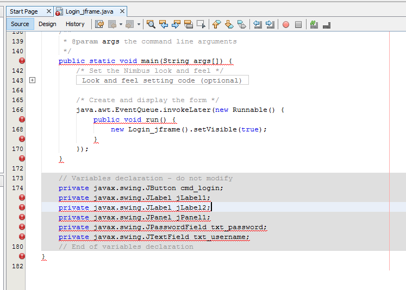Viewport: 406px width, 290px height.
Task: Click '// Variables declaration - do not modify' comment
Action: click(146, 178)
